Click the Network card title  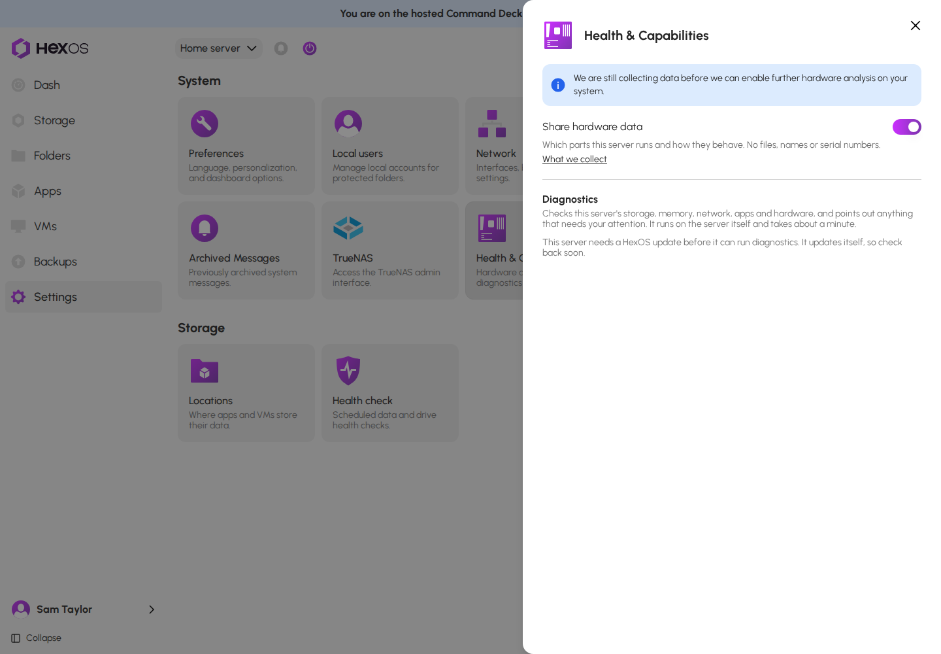click(x=496, y=154)
